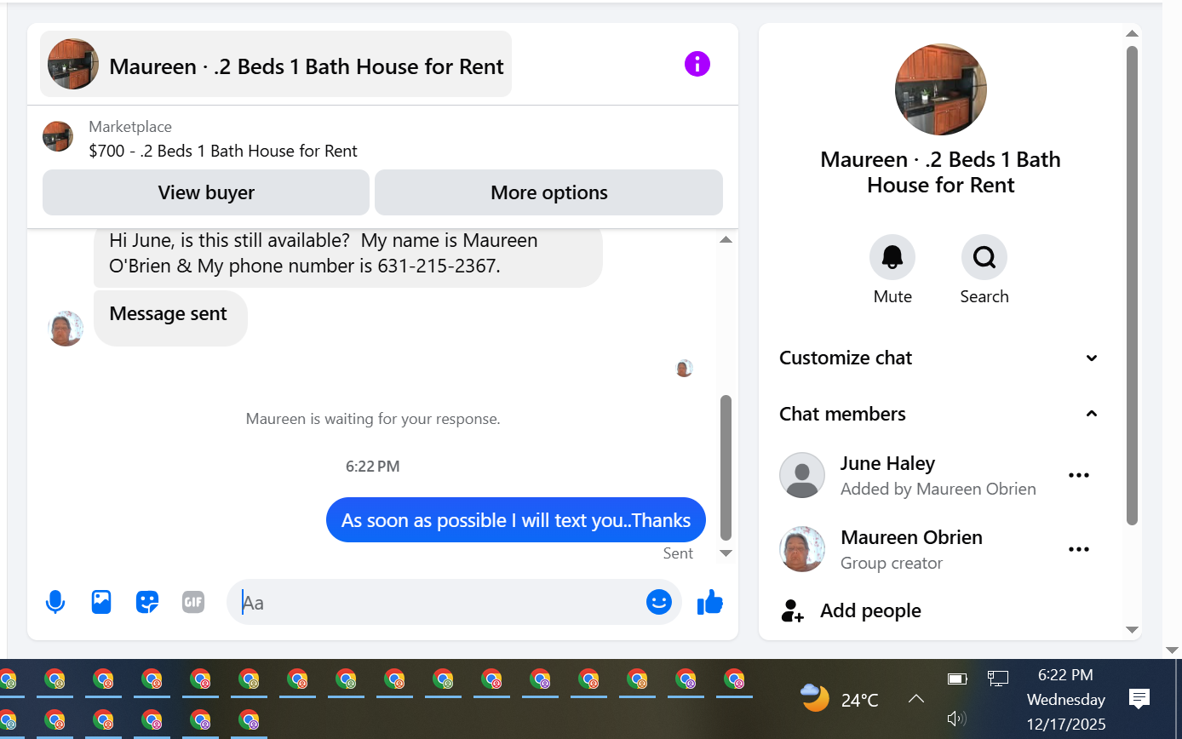Click the Search magnifier icon
The height and width of the screenshot is (739, 1182).
[x=984, y=257]
